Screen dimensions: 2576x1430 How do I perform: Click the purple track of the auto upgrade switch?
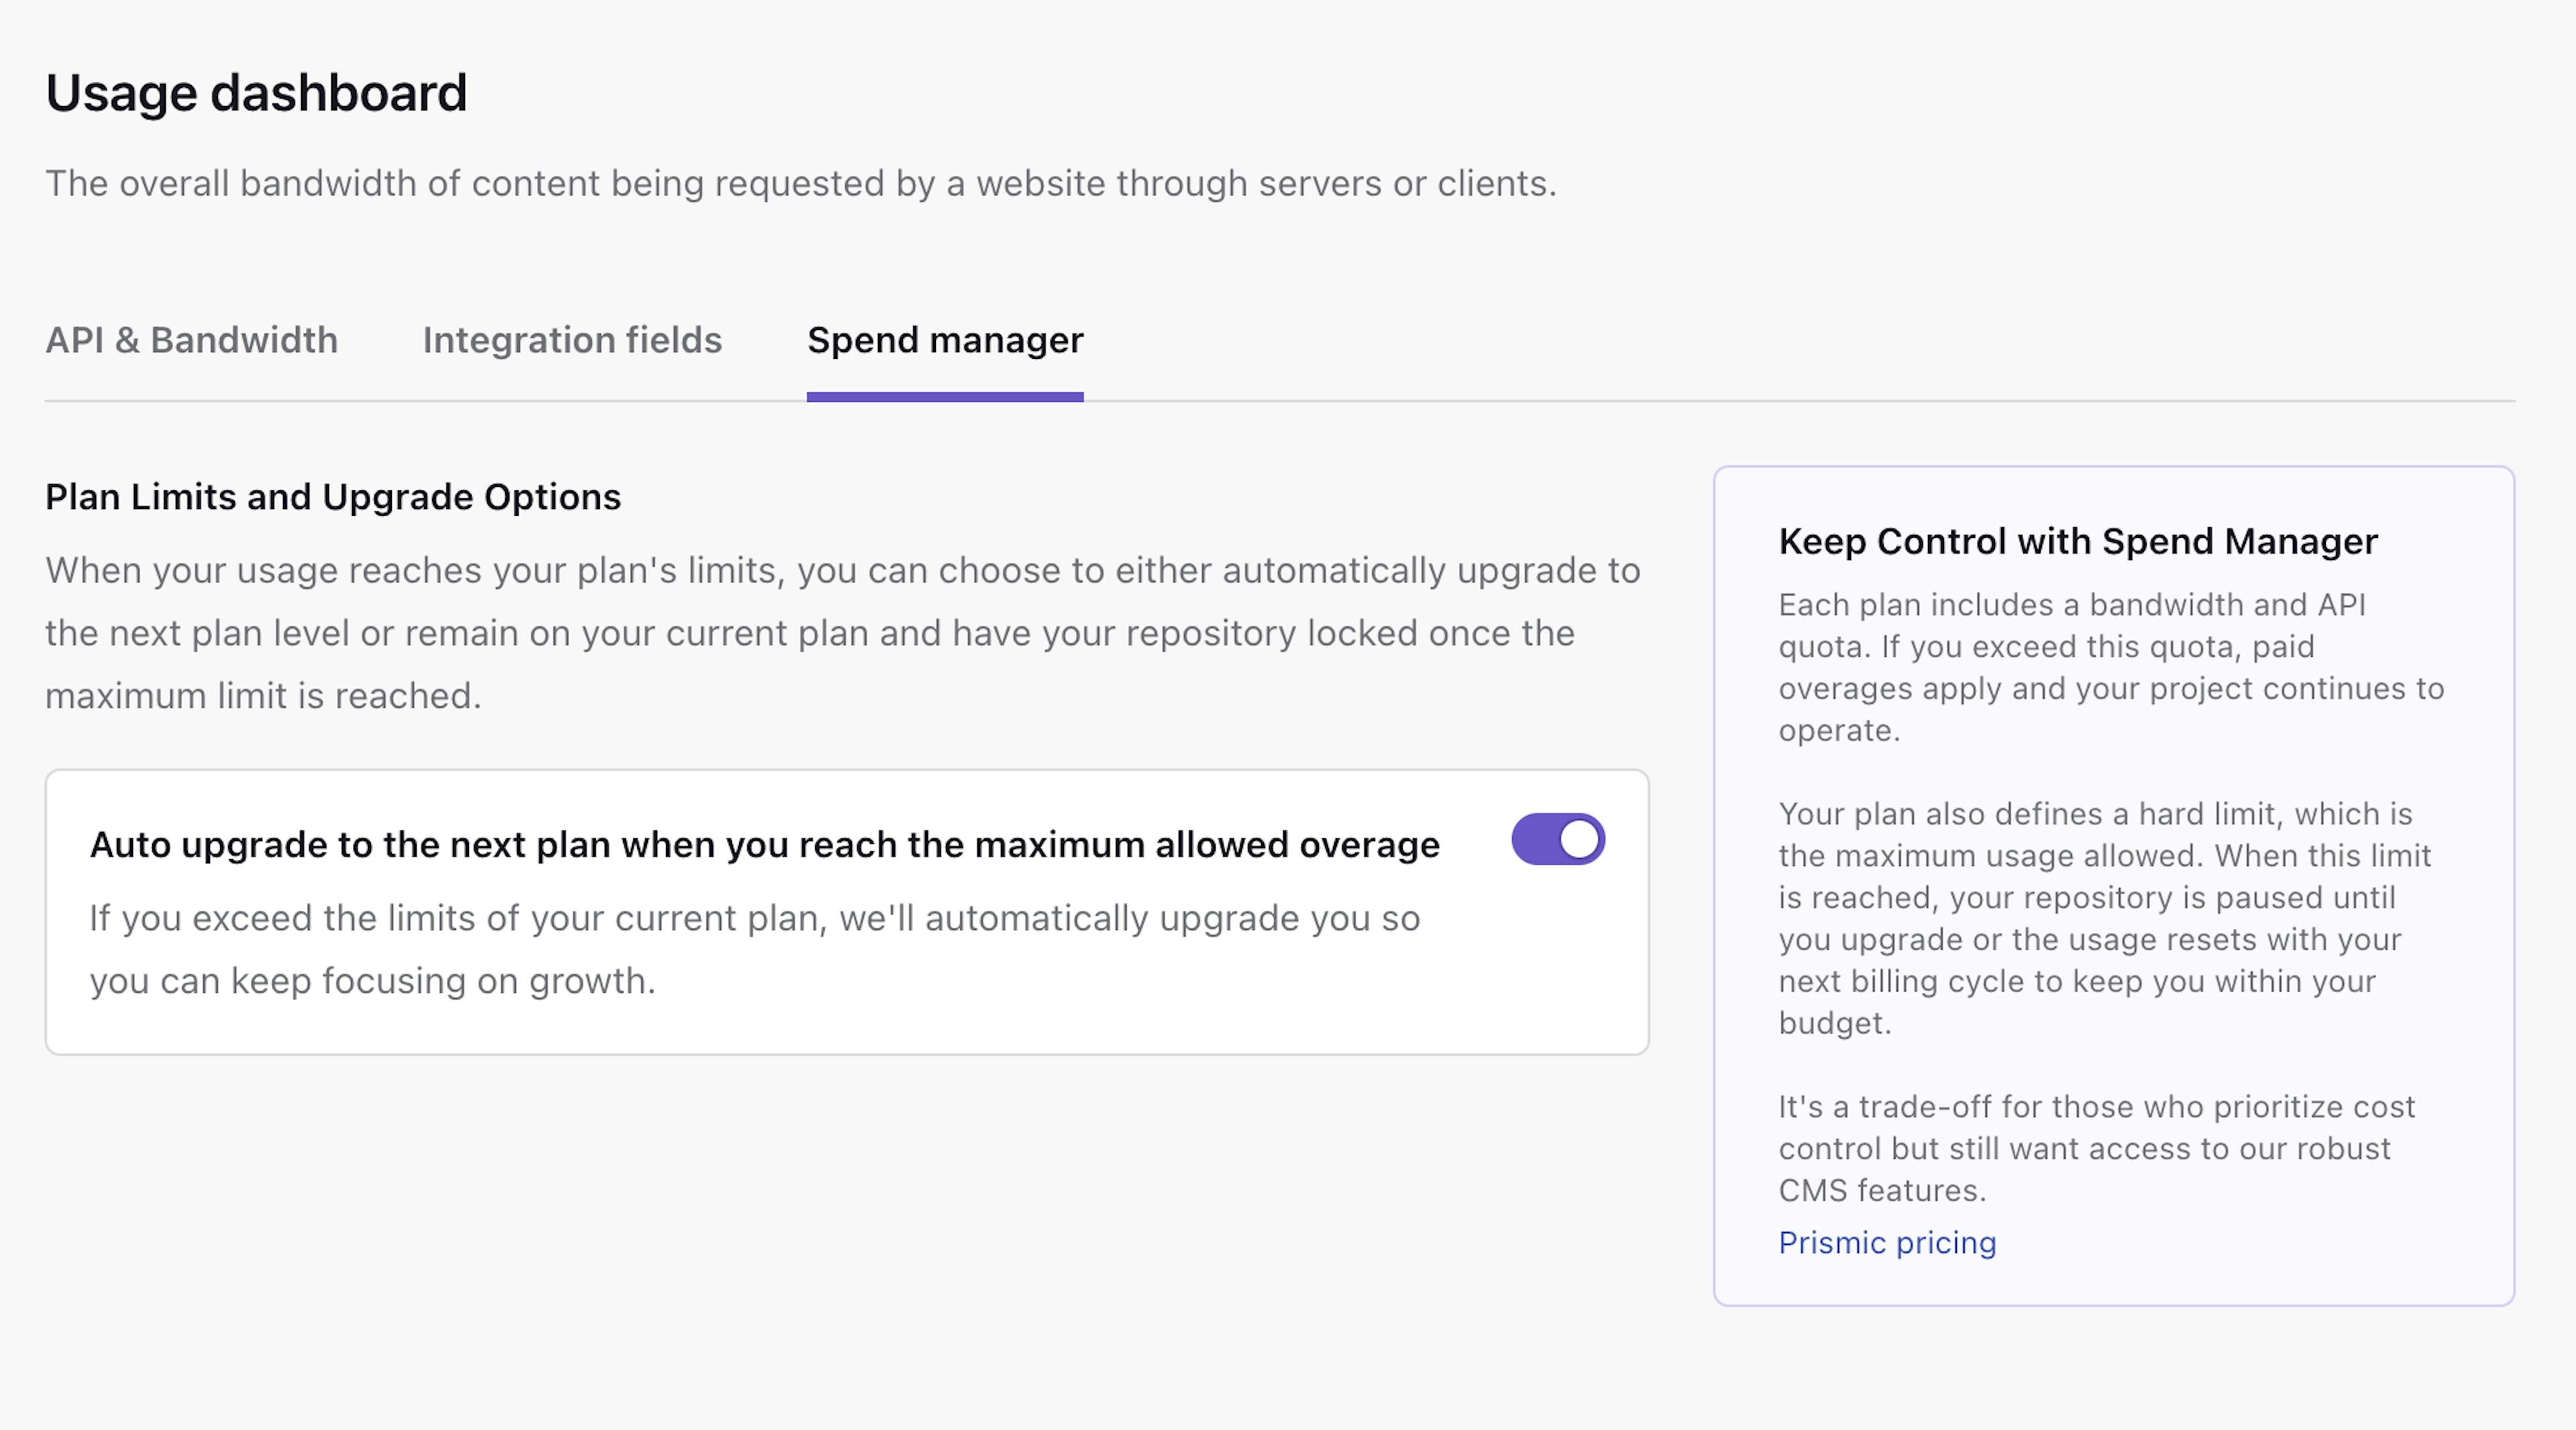(1534, 839)
